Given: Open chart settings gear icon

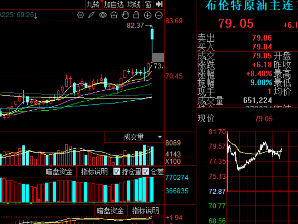Looking at the screenshot, I should (80, 15).
